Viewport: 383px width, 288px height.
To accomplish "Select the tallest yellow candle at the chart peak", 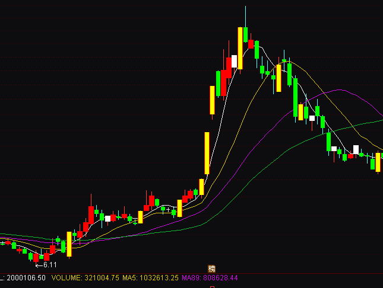I will pyautogui.click(x=240, y=48).
